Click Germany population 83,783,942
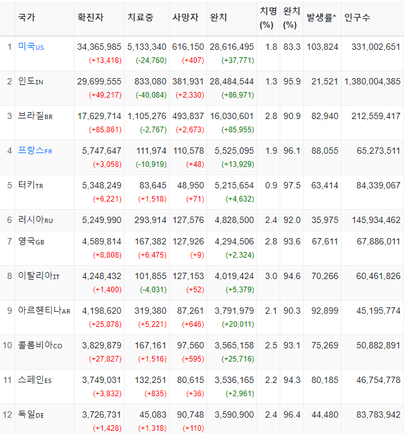This screenshot has height=434, width=404. (378, 414)
